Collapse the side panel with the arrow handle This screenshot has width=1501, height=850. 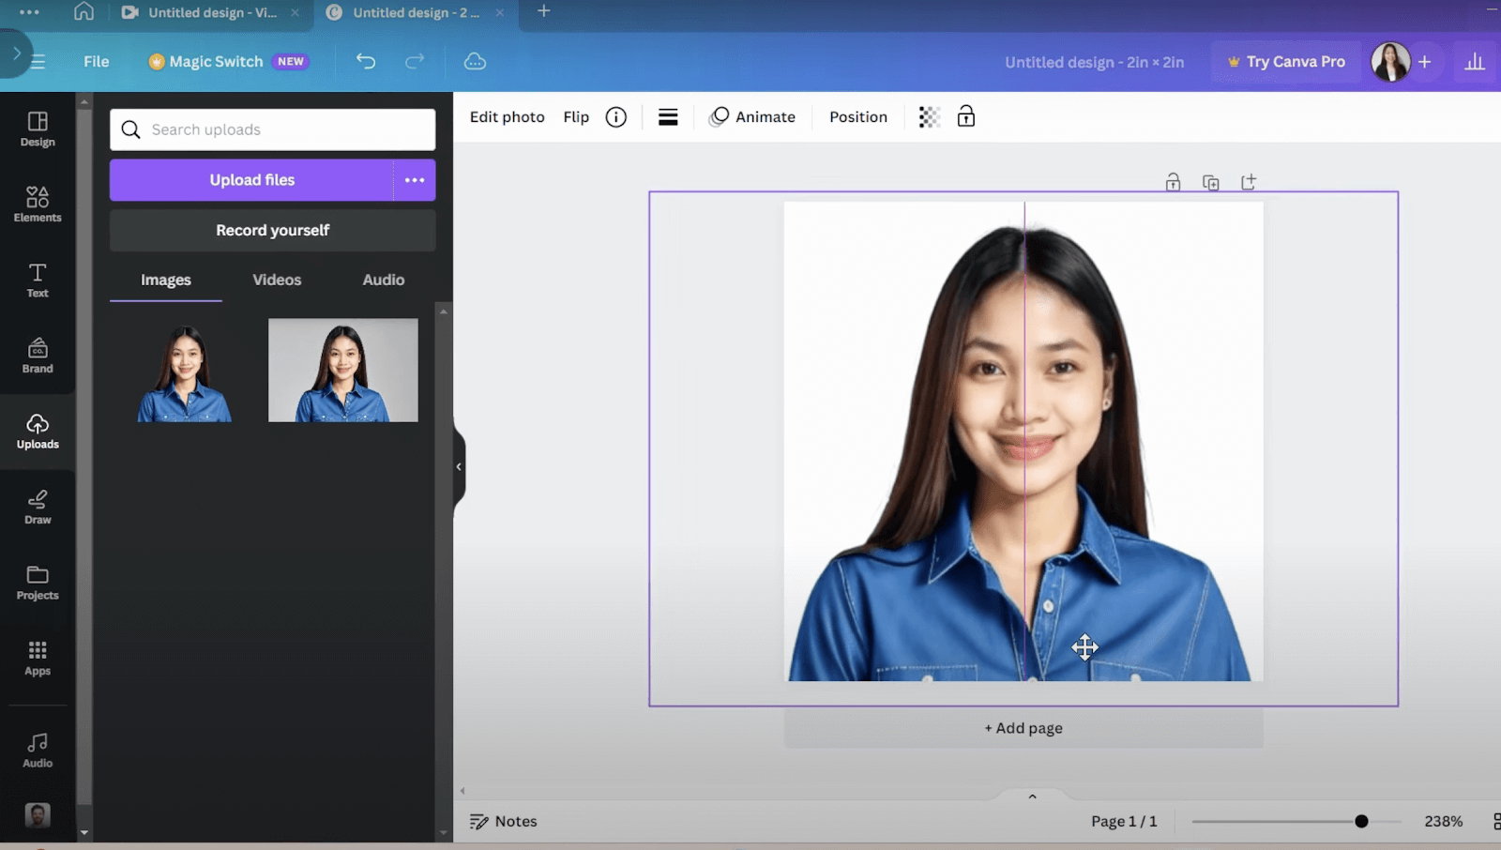tap(459, 466)
